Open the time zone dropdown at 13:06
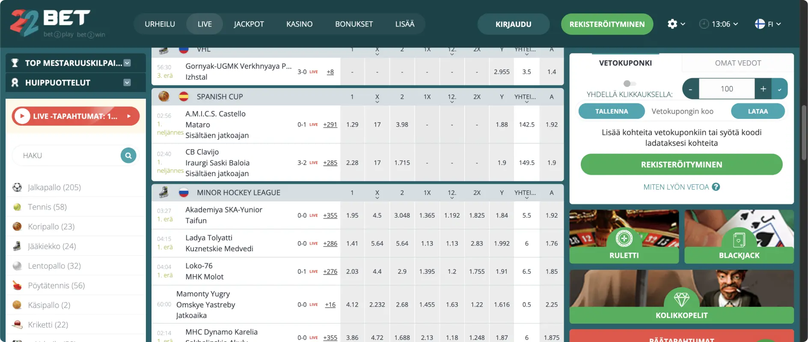This screenshot has height=342, width=808. (736, 24)
